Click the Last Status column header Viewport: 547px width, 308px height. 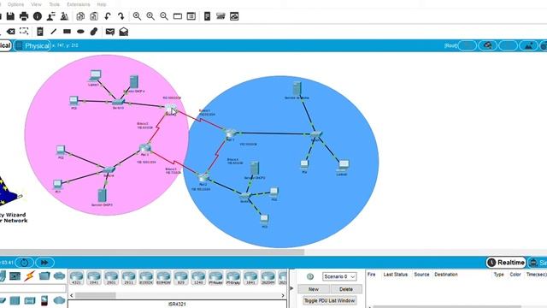[395, 275]
